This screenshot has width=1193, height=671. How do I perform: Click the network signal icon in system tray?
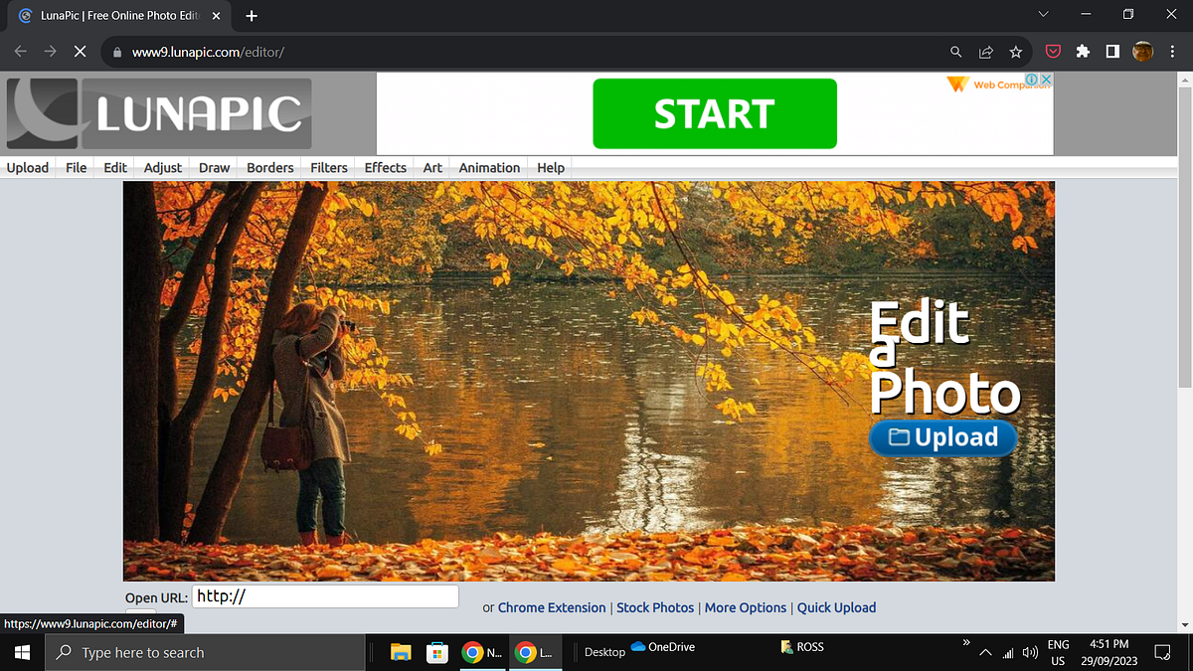[1007, 652]
